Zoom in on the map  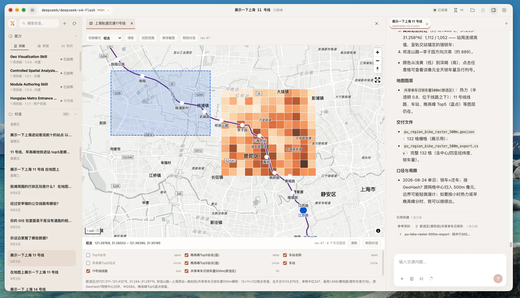point(377,52)
